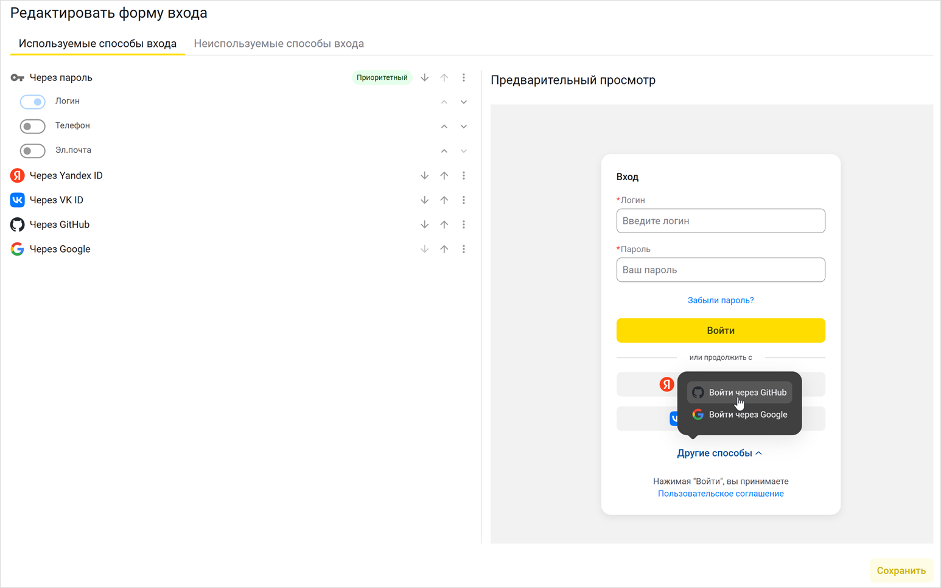Toggle the Логин switch off
The height and width of the screenshot is (588, 941).
click(x=33, y=102)
